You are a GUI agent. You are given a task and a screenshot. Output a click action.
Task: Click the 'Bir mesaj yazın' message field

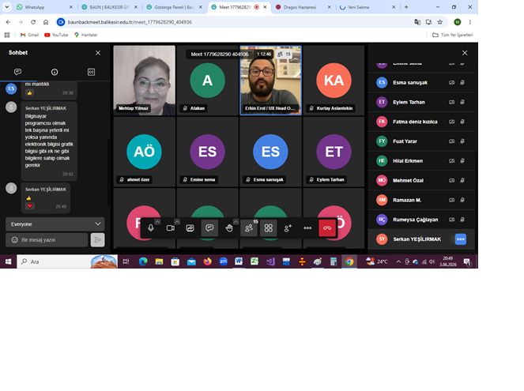(x=47, y=240)
